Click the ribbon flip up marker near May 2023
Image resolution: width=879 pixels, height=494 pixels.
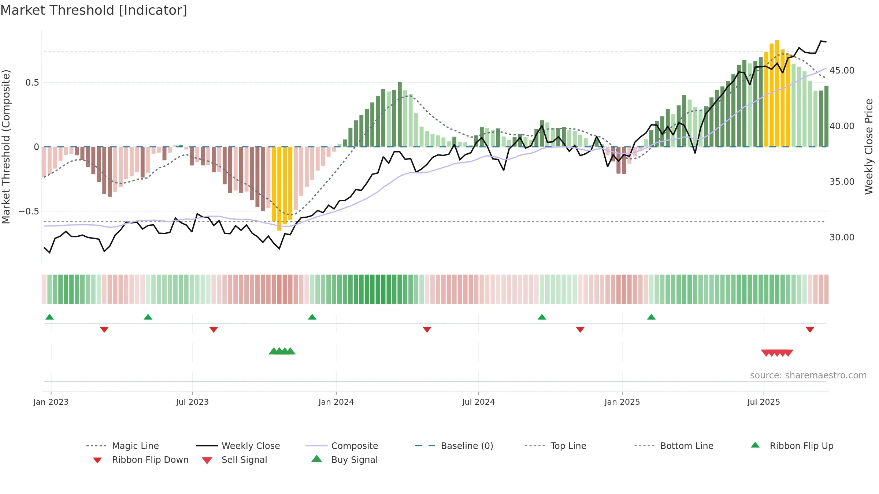click(x=148, y=317)
